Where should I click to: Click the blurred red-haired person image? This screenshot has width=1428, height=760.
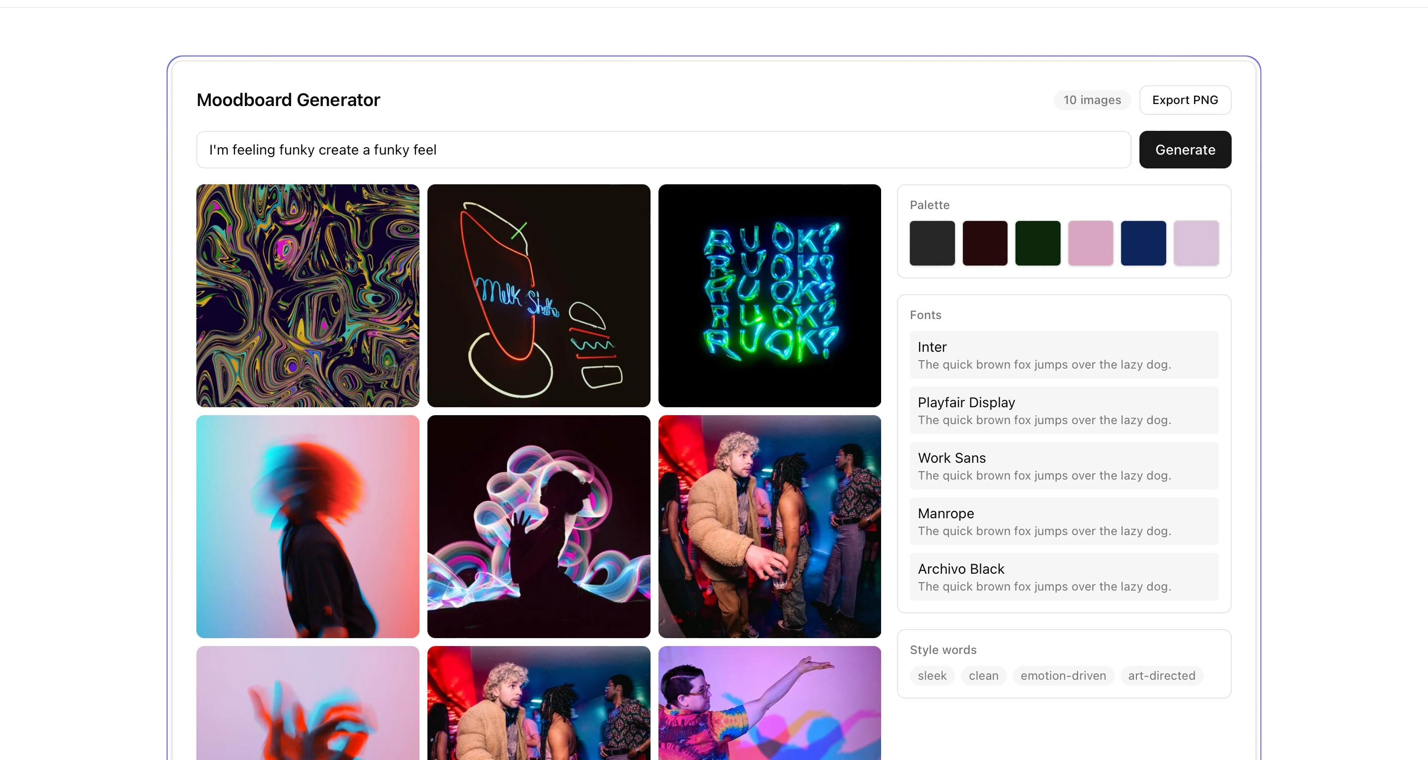(307, 526)
